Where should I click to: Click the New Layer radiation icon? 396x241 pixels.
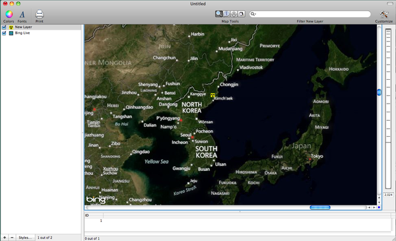point(11,27)
